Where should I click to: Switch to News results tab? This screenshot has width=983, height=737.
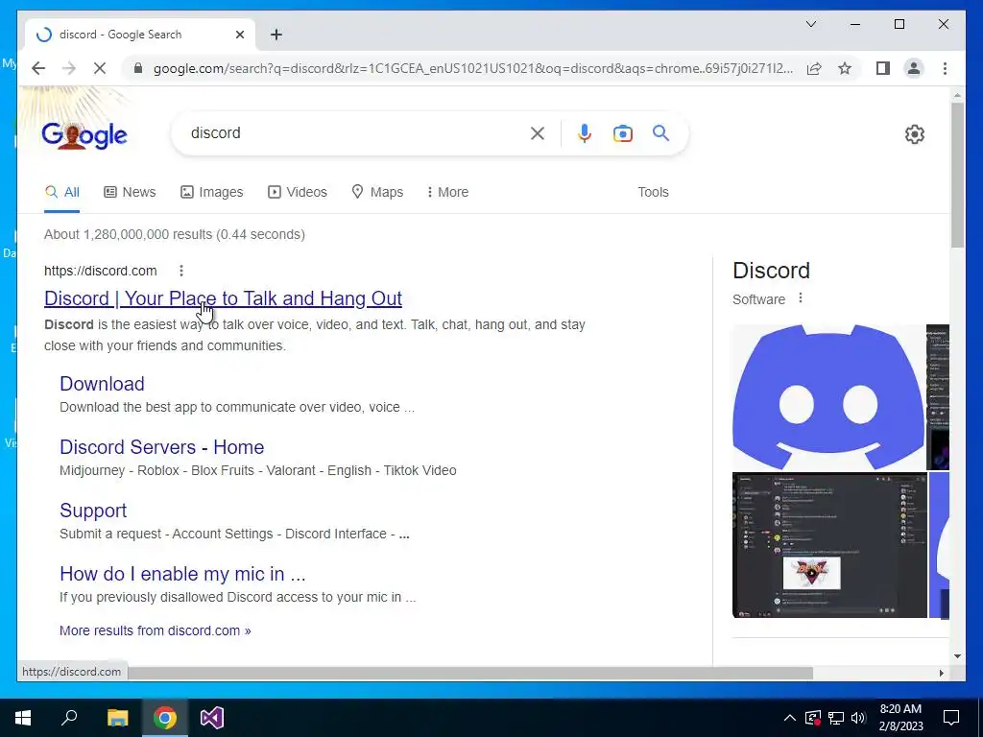[130, 192]
